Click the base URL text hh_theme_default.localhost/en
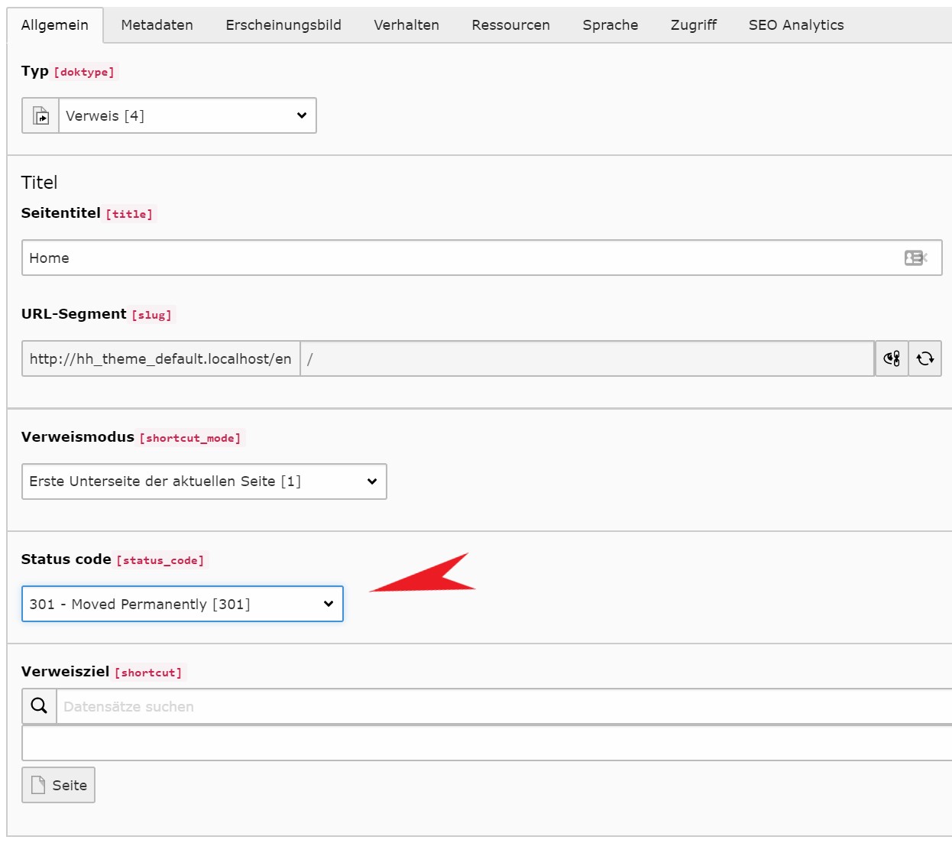 point(160,358)
